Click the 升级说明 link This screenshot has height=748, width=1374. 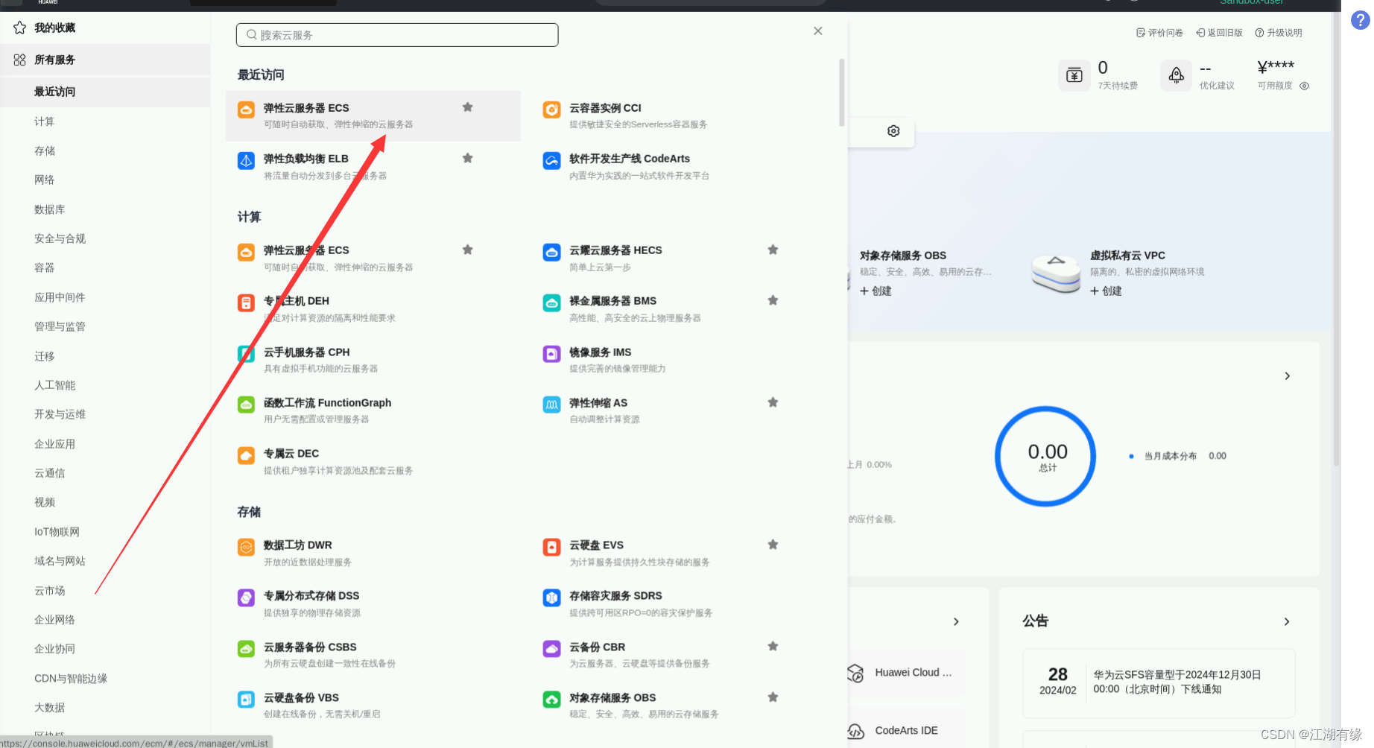tap(1279, 33)
